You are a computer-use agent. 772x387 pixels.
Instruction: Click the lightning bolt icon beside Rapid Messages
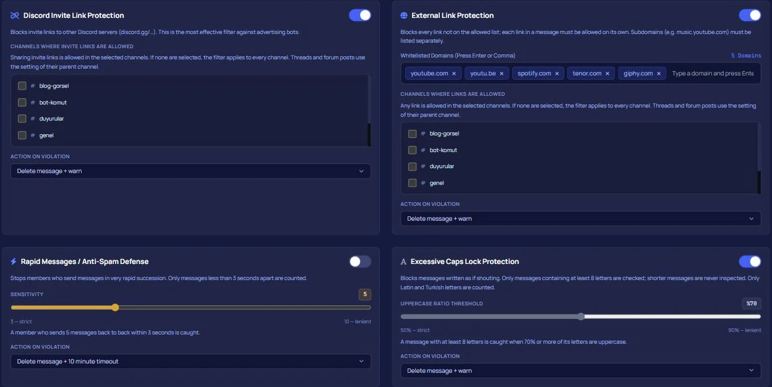[14, 262]
